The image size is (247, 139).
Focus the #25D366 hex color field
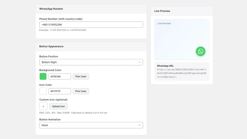click(x=60, y=76)
